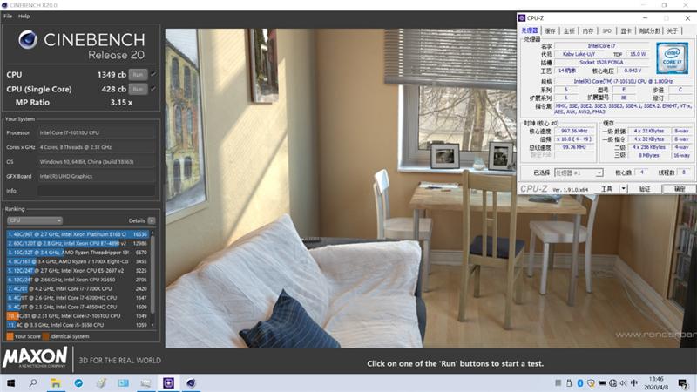Click the taskbar search magnifier icon
697x392 pixels.
[34, 382]
